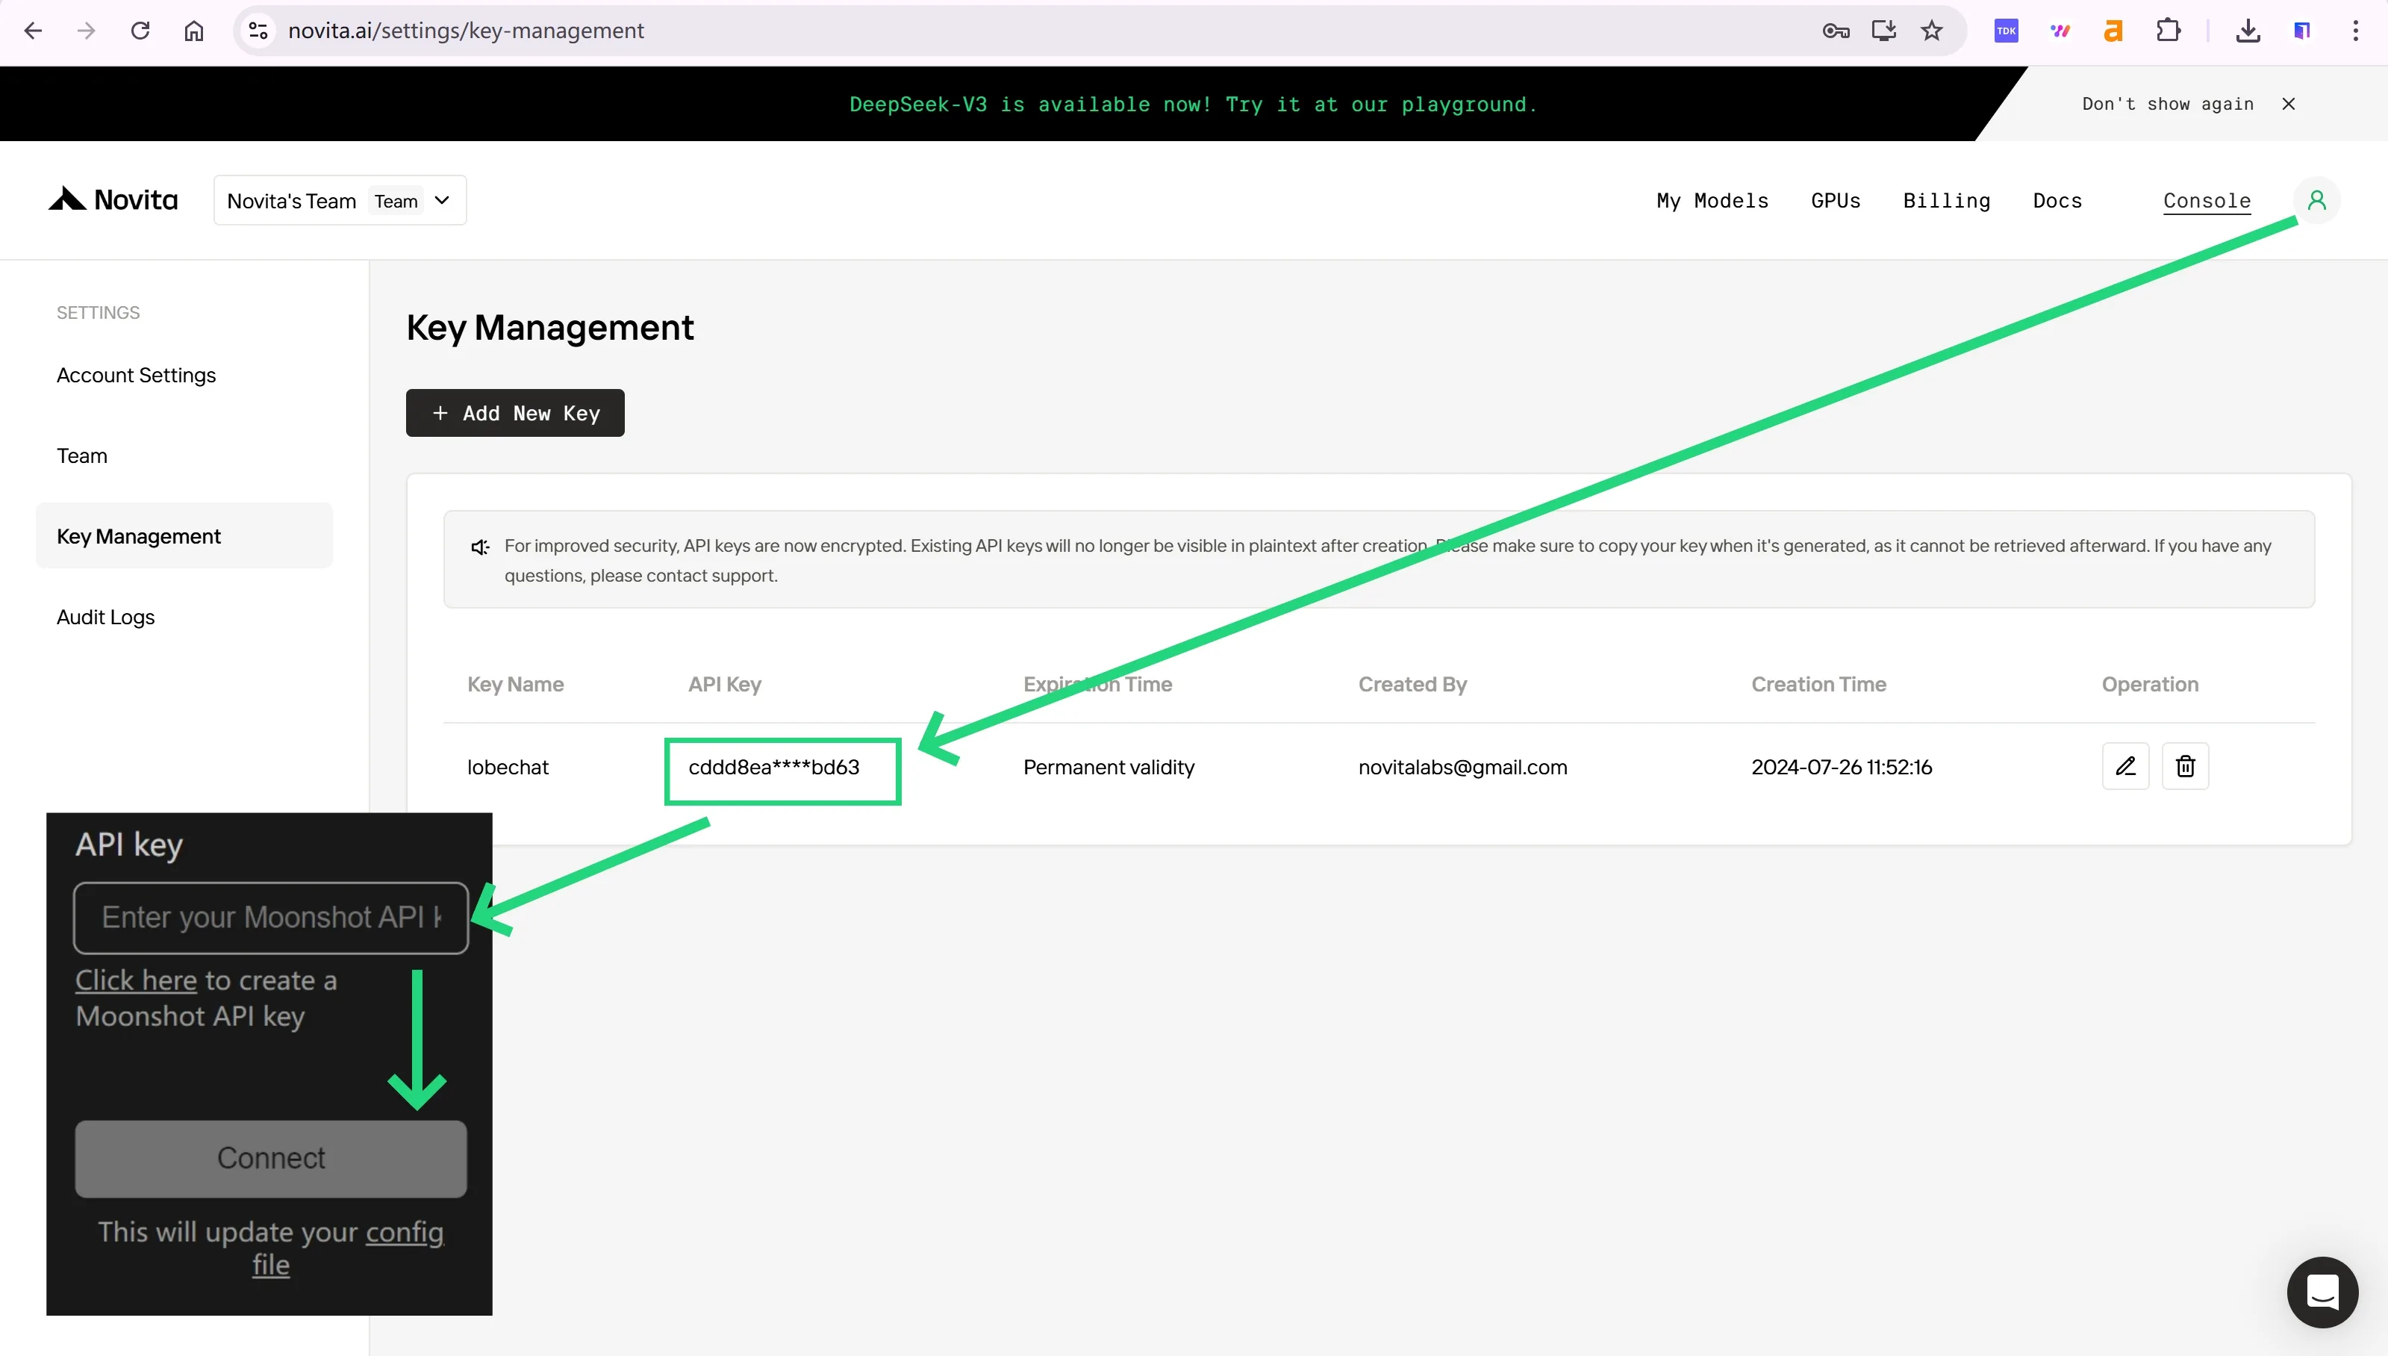View site information in address bar
Screen dimensions: 2388x1356
coord(259,31)
